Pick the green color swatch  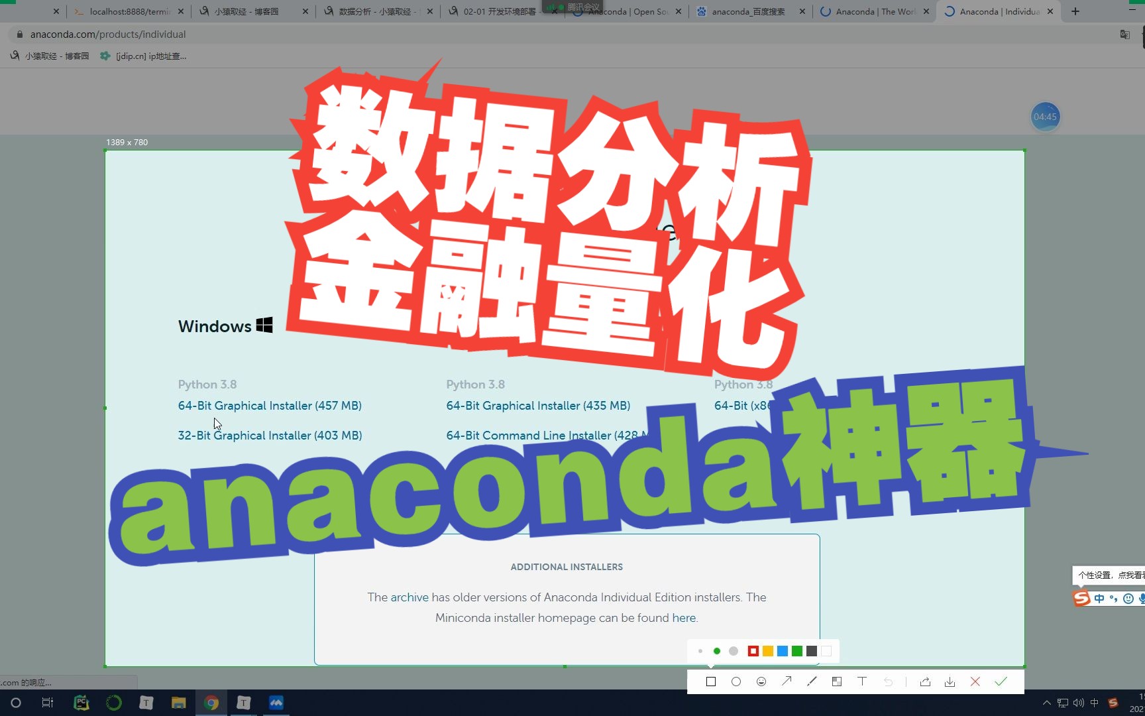click(x=797, y=651)
